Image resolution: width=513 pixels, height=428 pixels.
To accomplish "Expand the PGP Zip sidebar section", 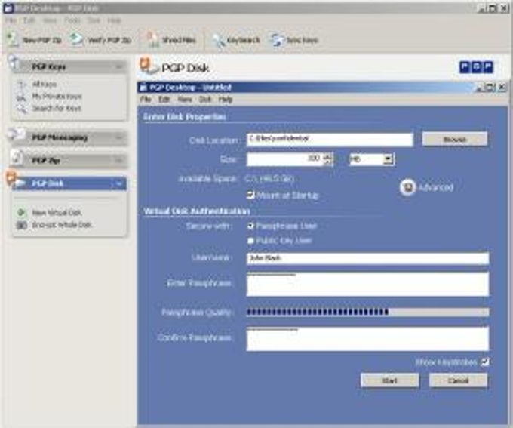I will (118, 160).
